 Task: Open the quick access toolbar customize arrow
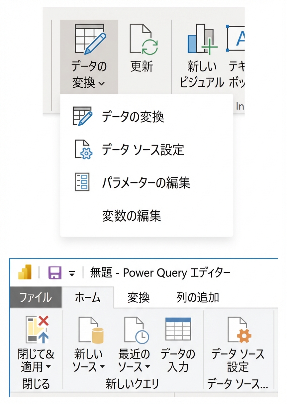pyautogui.click(x=72, y=274)
